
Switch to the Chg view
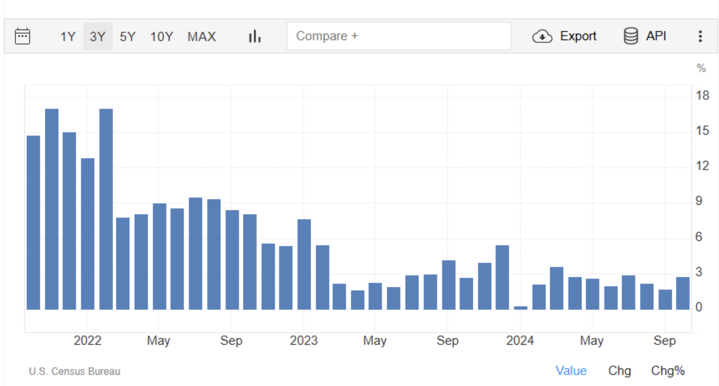click(620, 371)
